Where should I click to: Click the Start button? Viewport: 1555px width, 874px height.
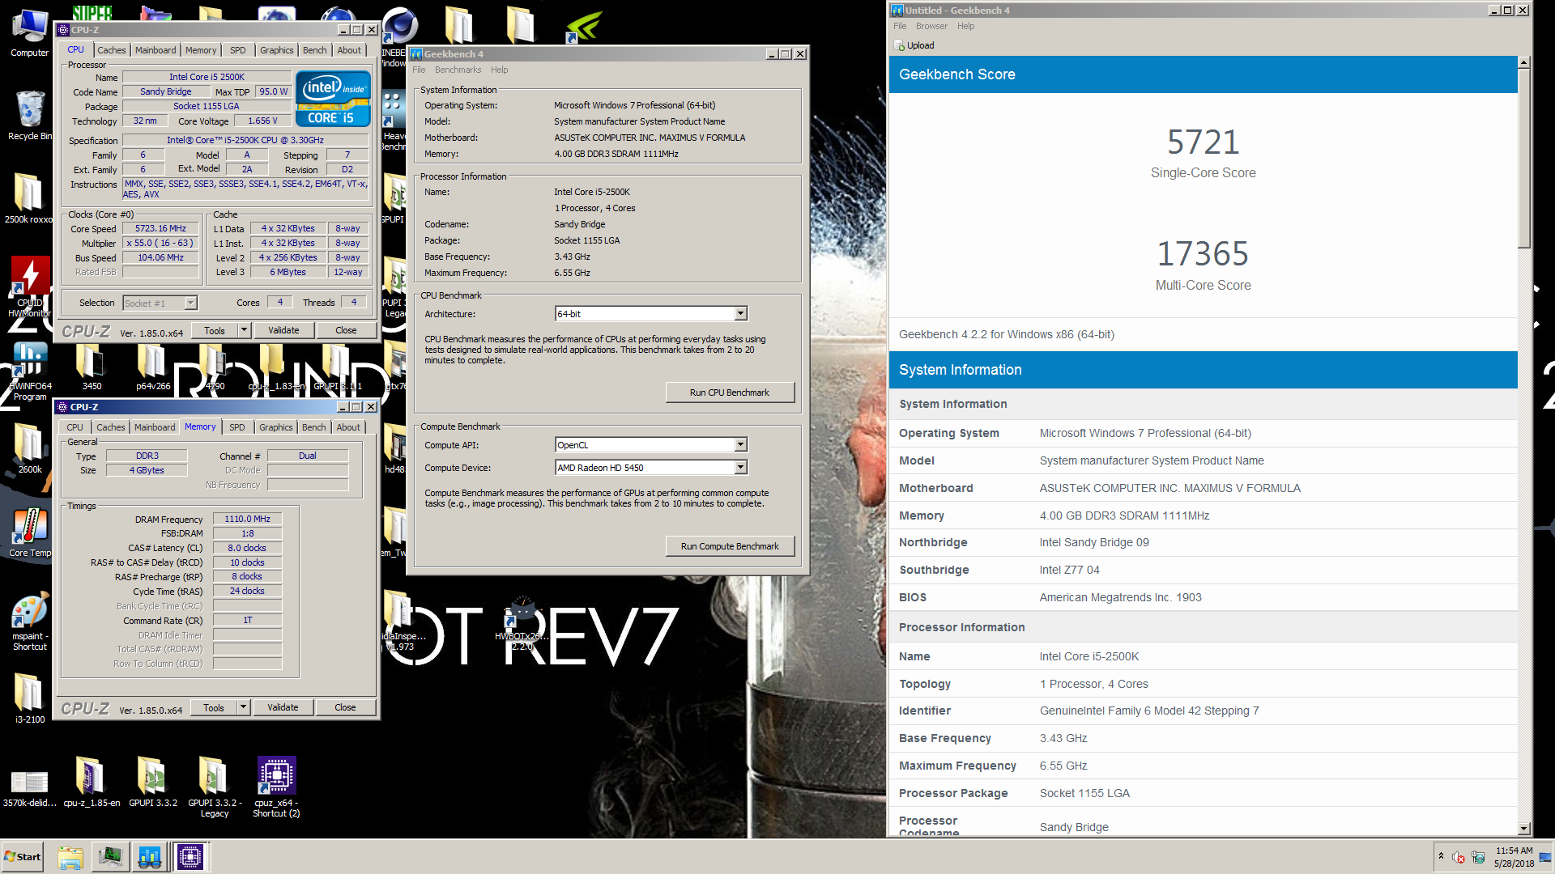(x=23, y=857)
